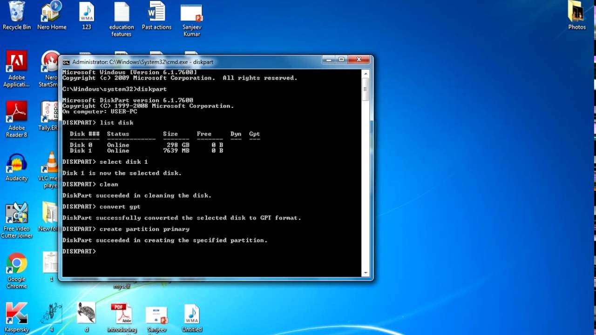Select the Sanjeev Kumar presentation on top row
596x335 pixels.
click(191, 20)
